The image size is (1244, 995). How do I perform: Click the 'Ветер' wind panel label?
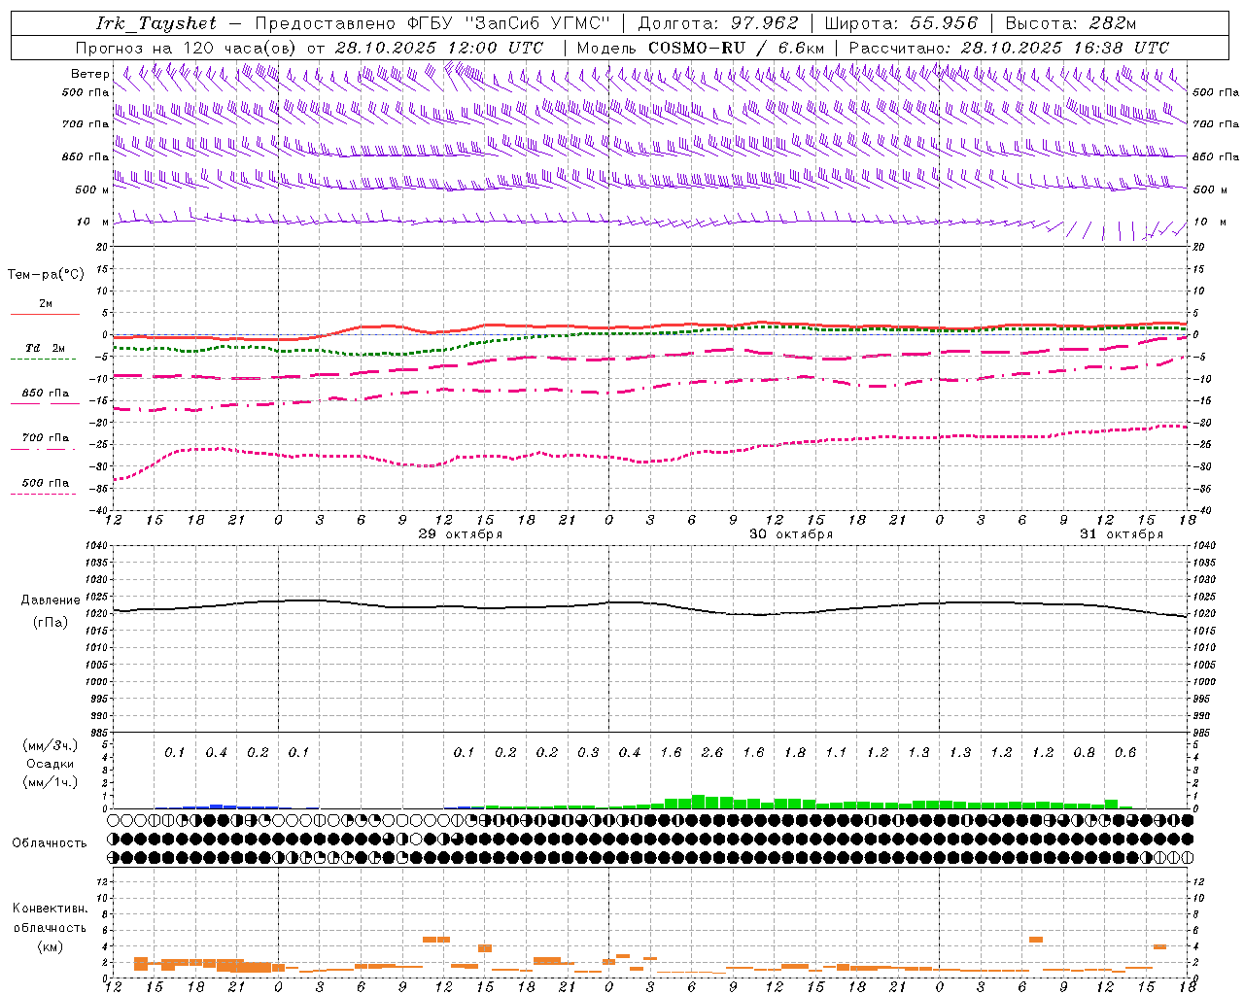[89, 74]
